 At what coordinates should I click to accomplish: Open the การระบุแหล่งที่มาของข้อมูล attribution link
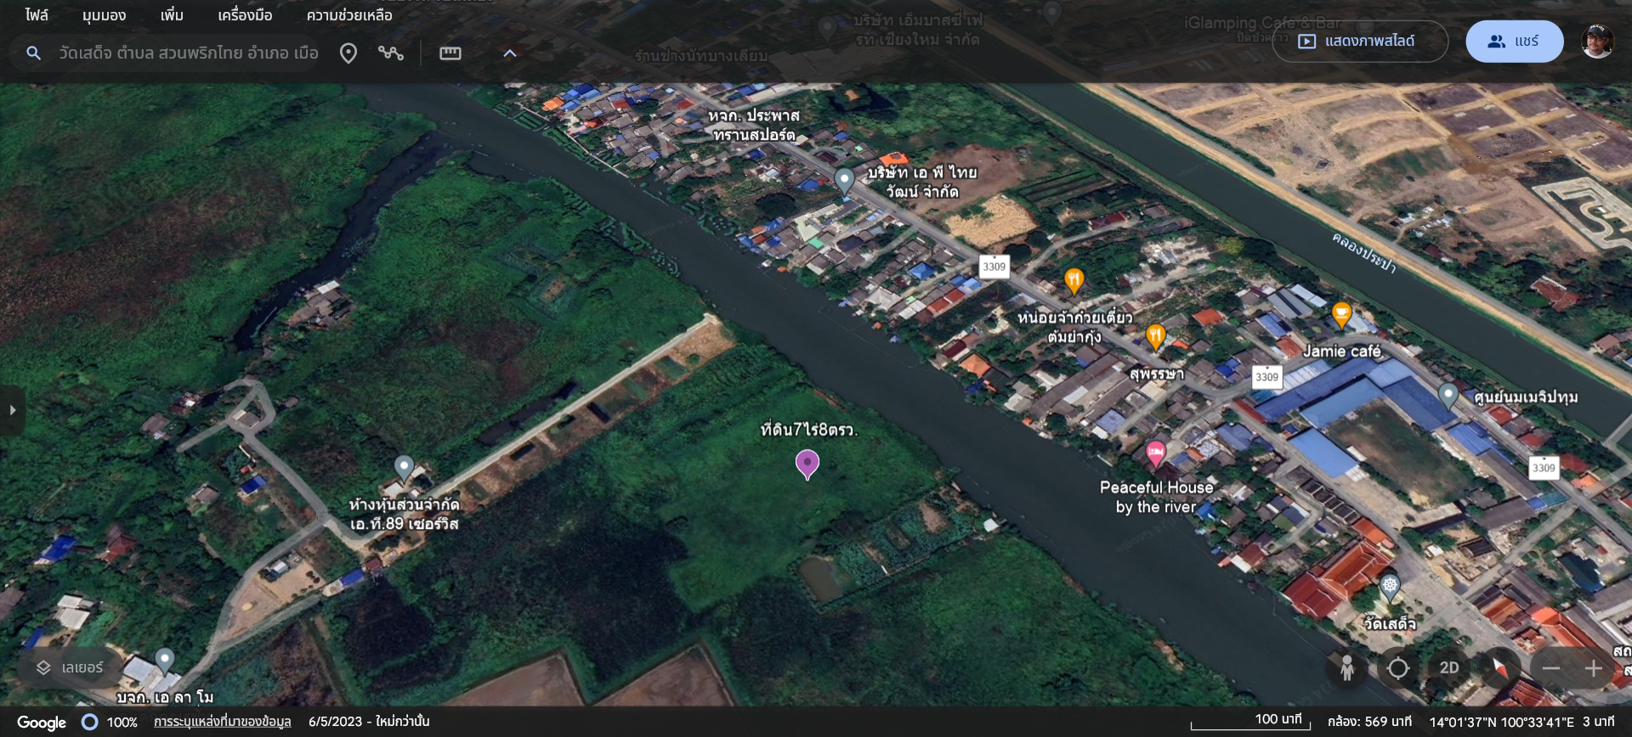coord(222,722)
